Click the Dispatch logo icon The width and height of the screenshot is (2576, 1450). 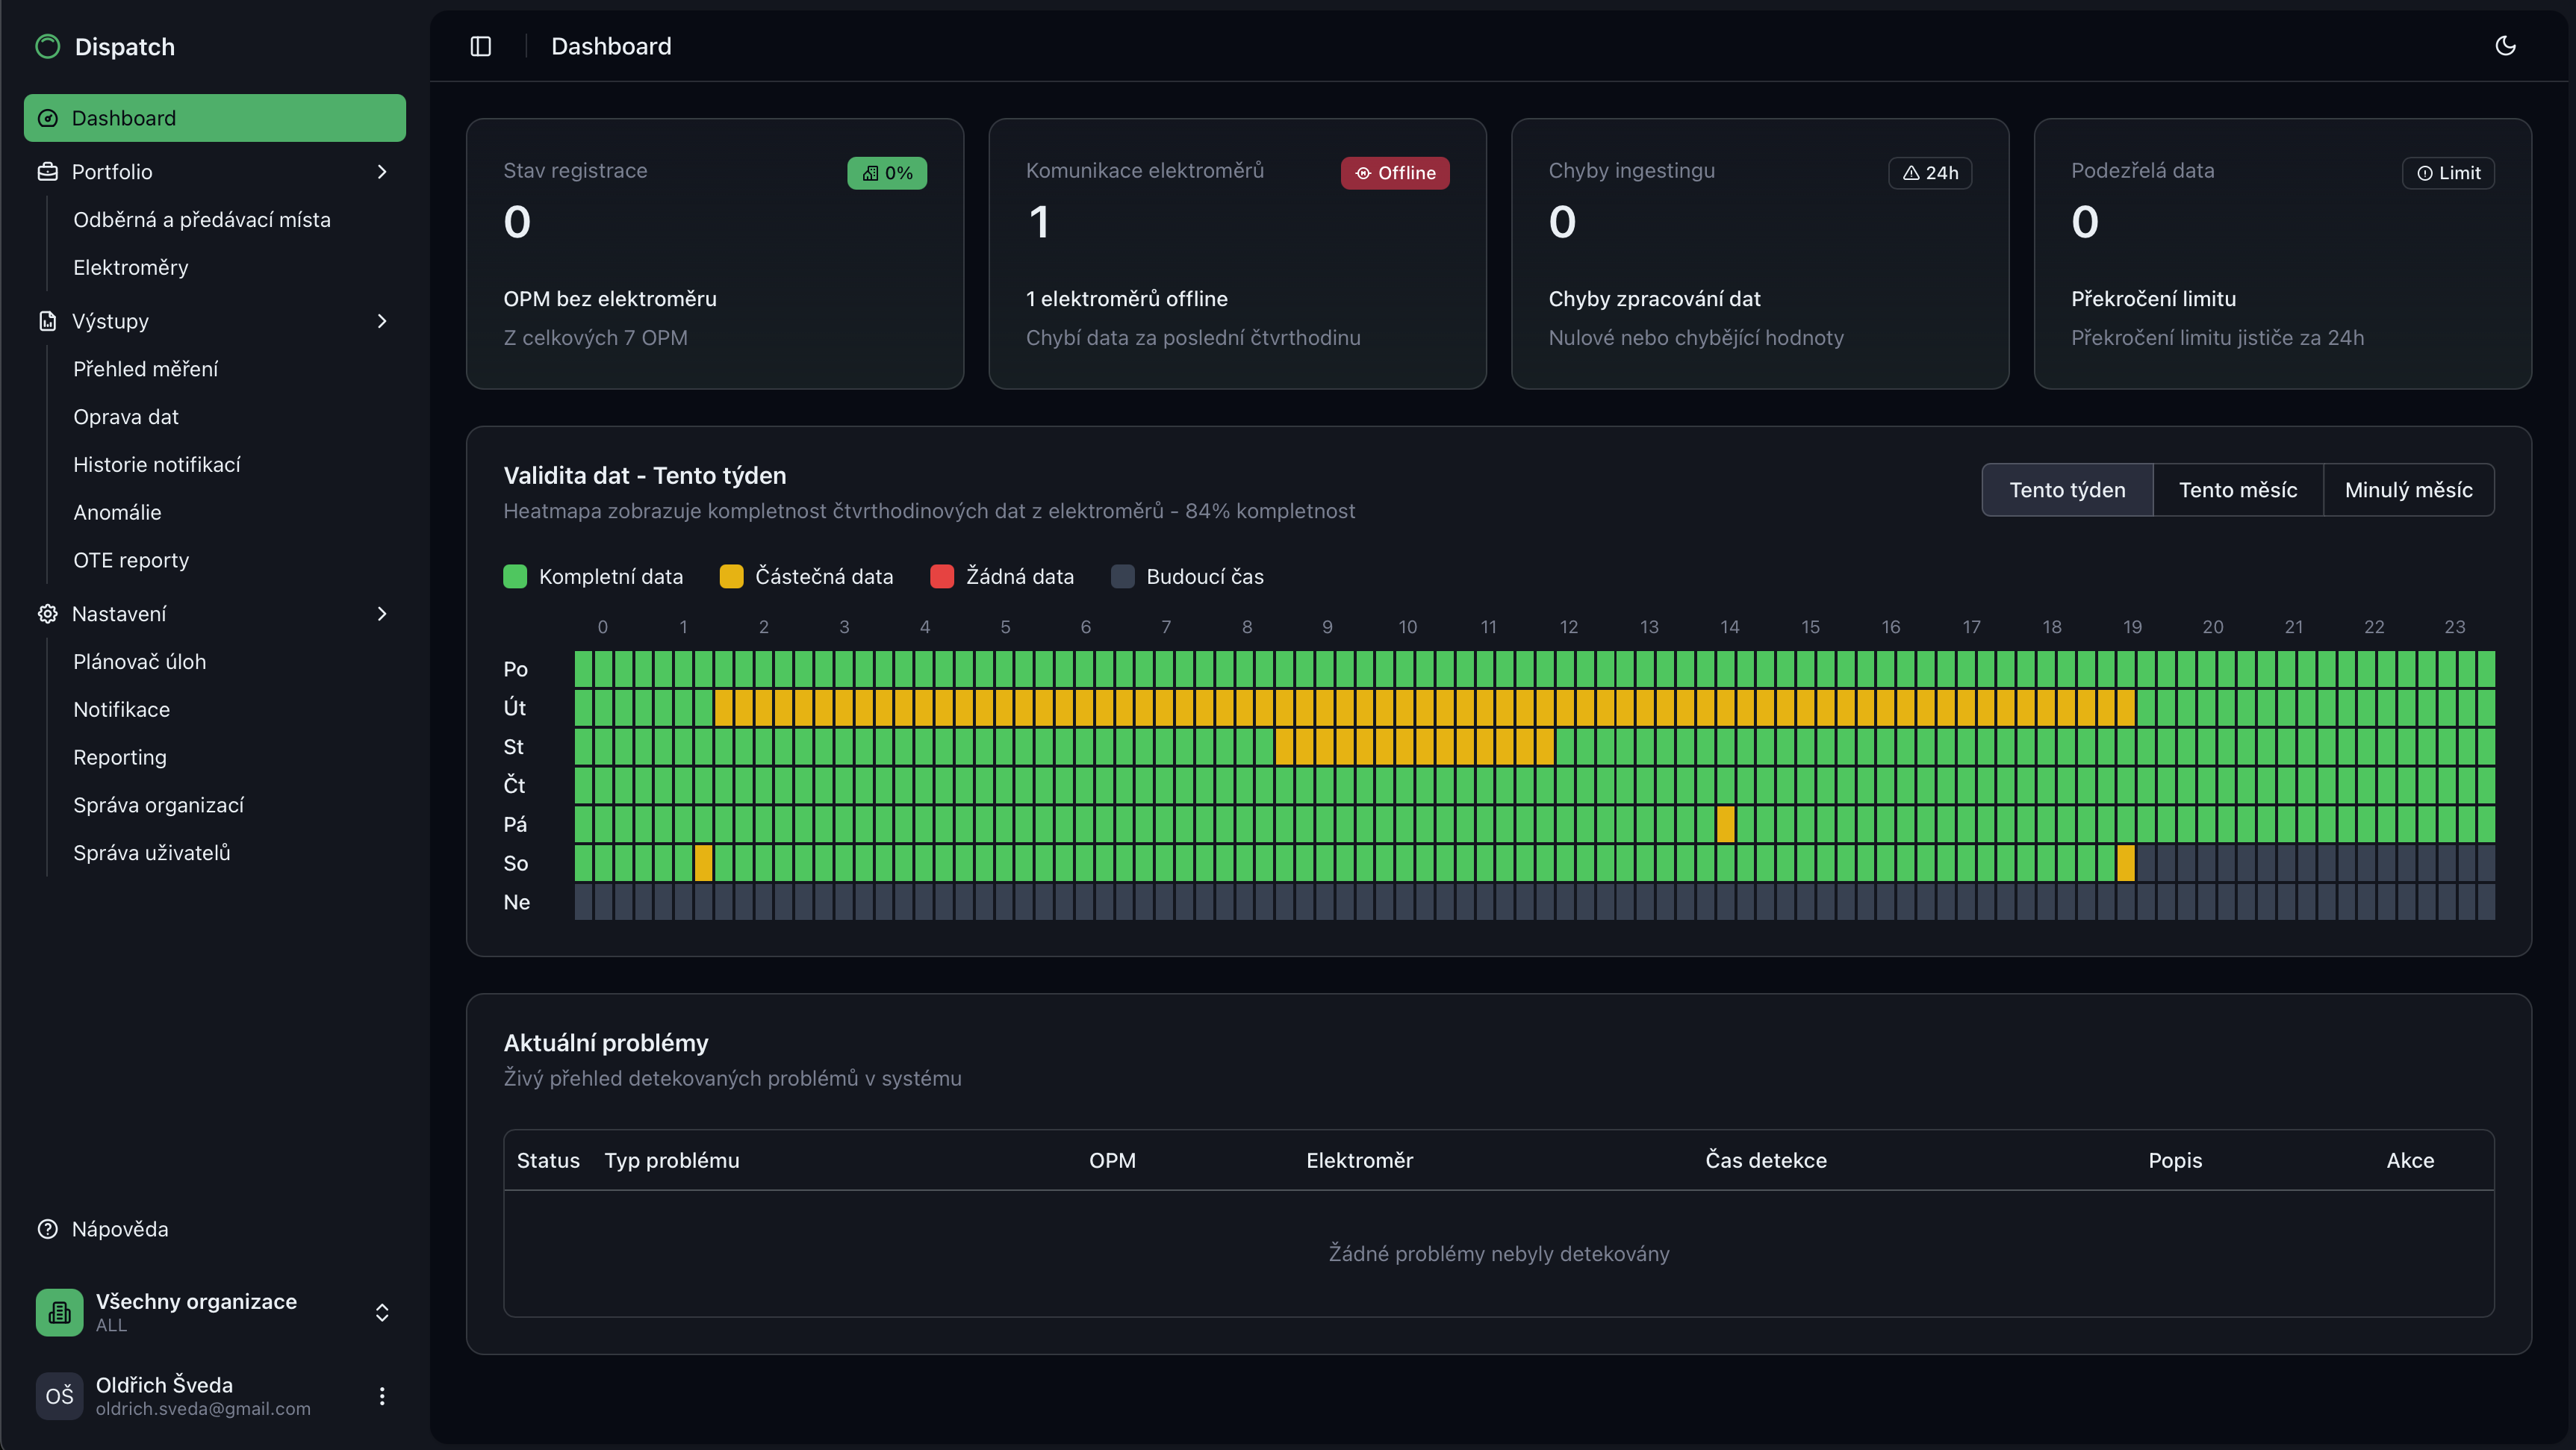(x=48, y=47)
